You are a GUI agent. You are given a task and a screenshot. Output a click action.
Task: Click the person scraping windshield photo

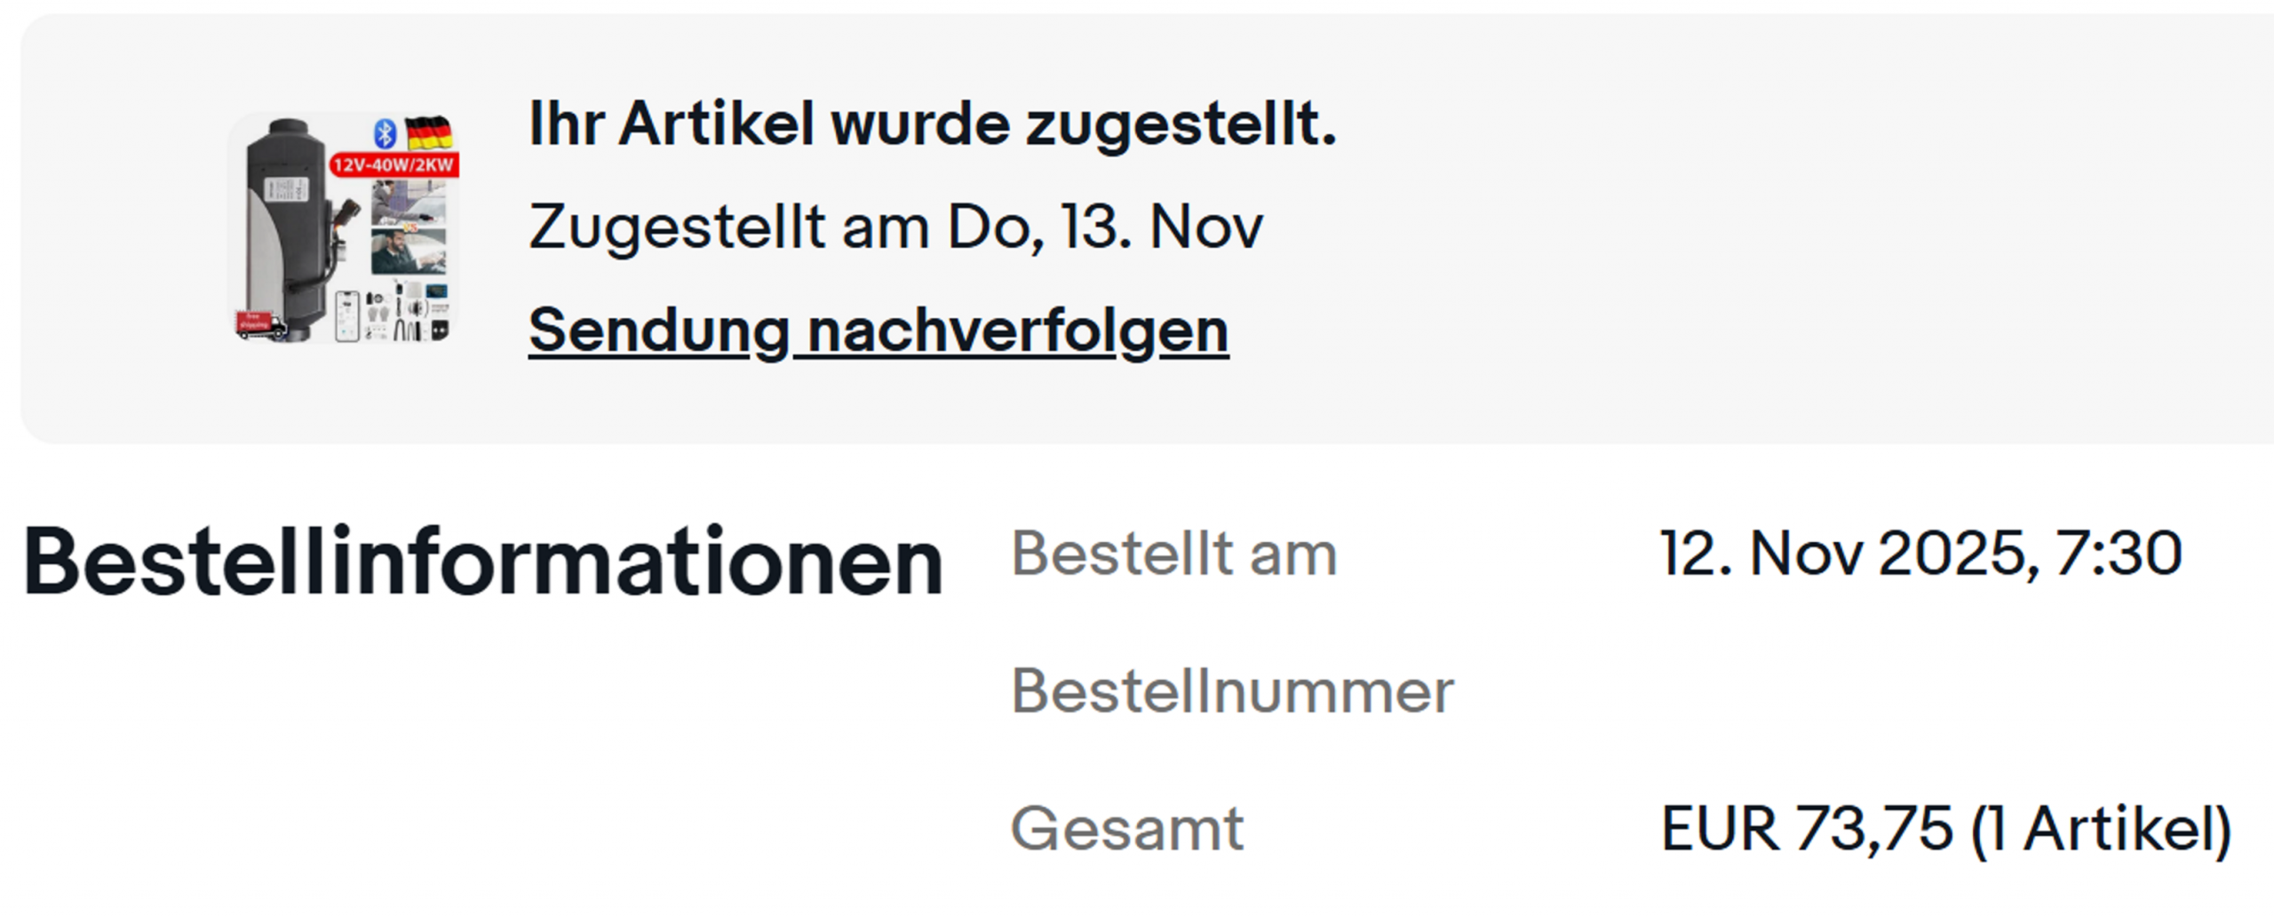(x=408, y=203)
